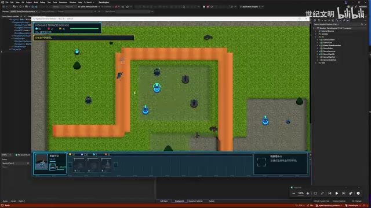Switch to the Call Stack tab
The width and height of the screenshot is (371, 208).
pyautogui.click(x=163, y=201)
